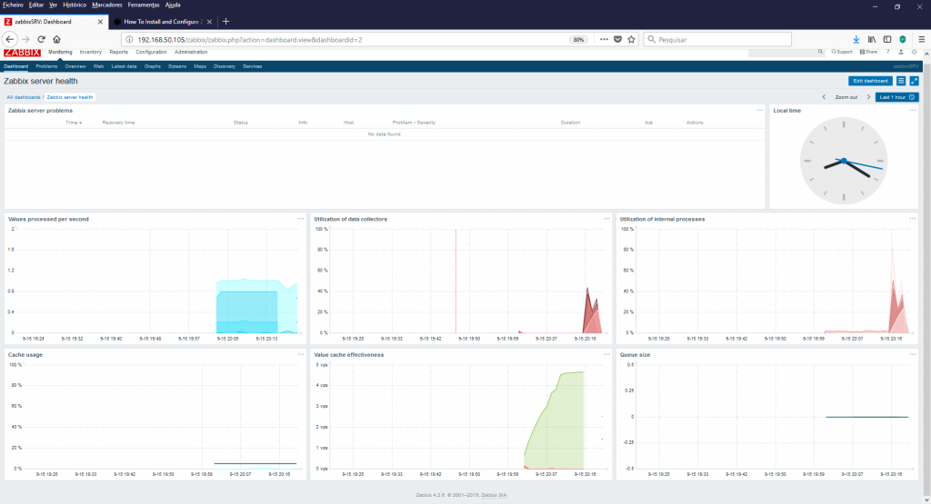Click the Share link icon
This screenshot has width=931, height=504.
pyautogui.click(x=868, y=52)
